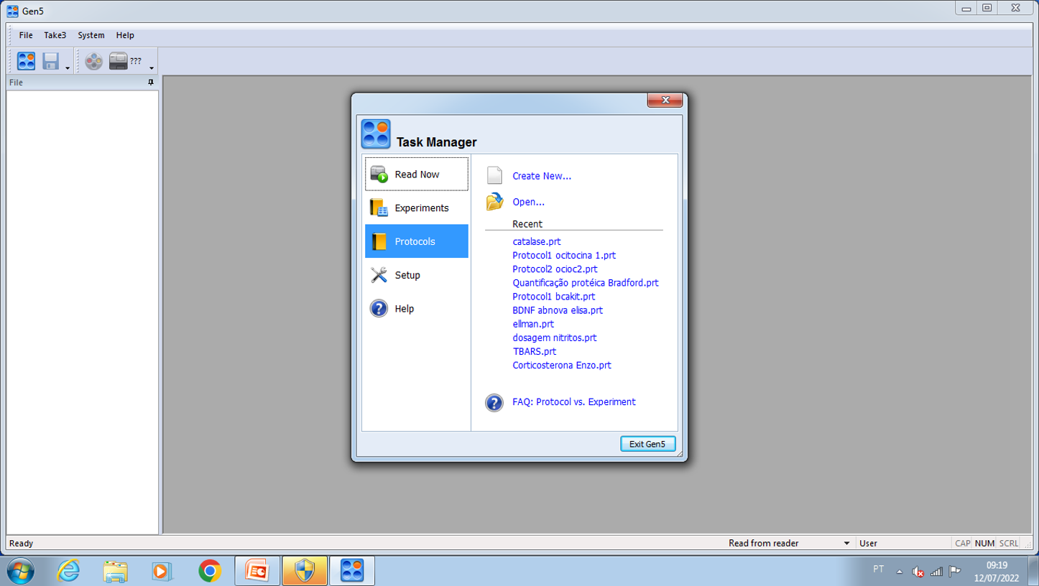
Task: Click the Open... link
Action: tap(528, 202)
